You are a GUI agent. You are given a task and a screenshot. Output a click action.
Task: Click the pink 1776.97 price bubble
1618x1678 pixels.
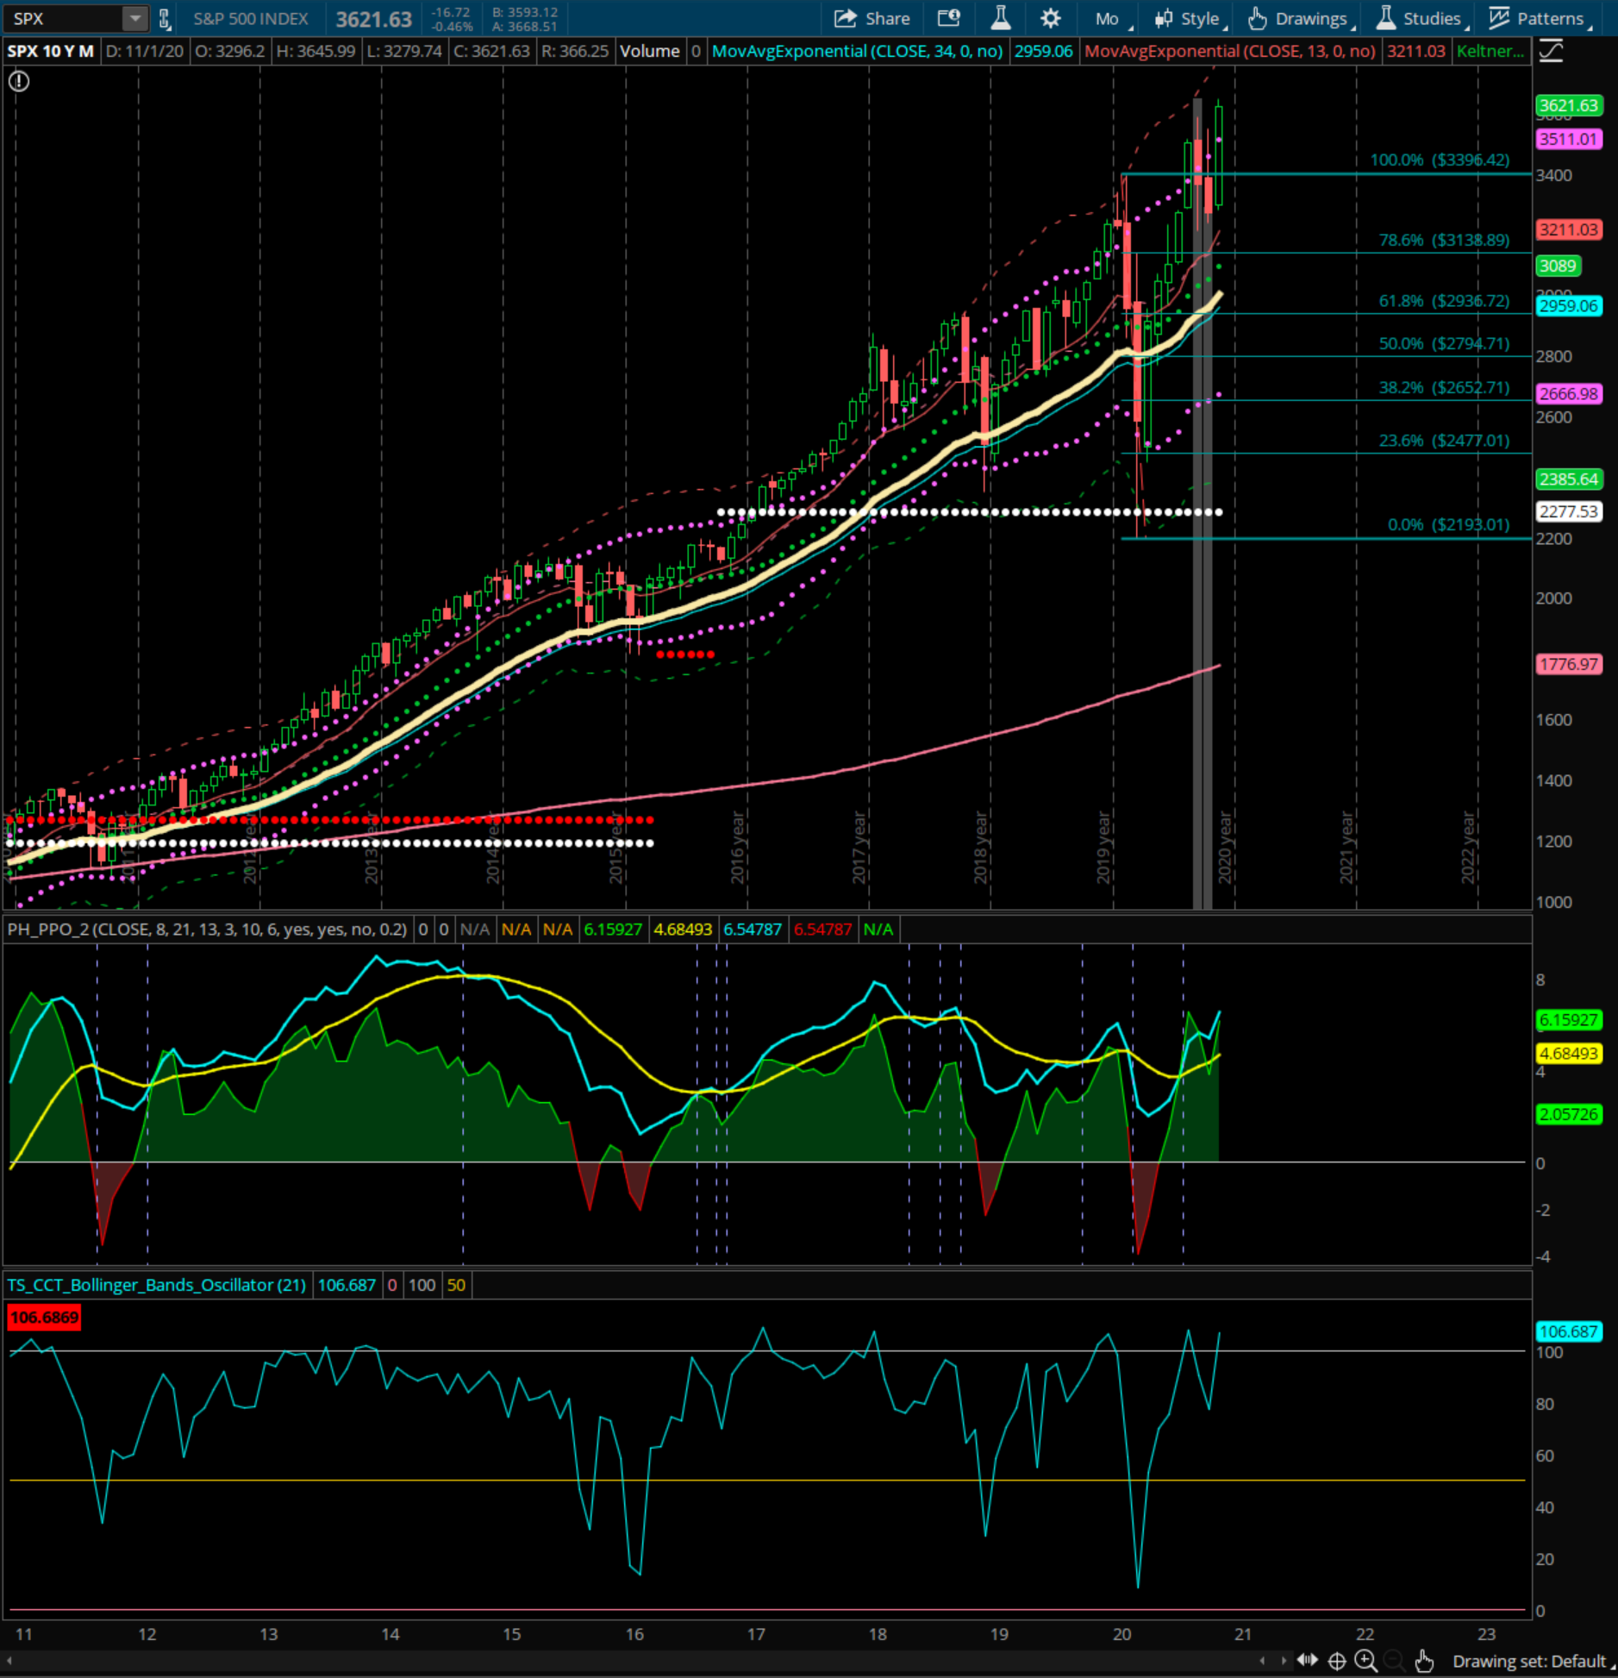[x=1569, y=665]
